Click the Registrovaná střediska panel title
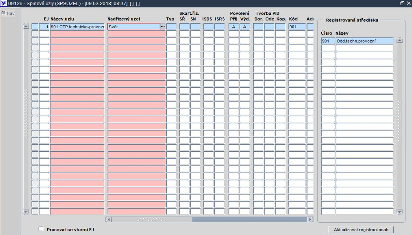 coord(352,20)
